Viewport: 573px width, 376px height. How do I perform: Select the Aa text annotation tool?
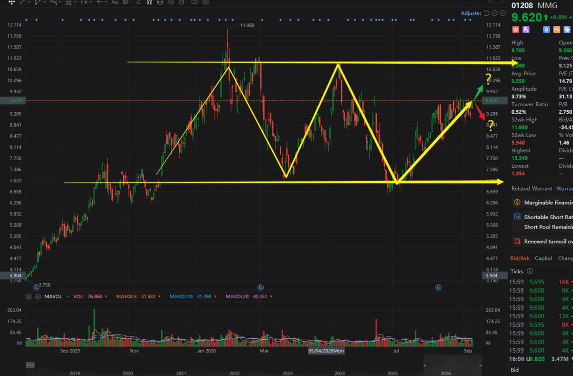115,2
